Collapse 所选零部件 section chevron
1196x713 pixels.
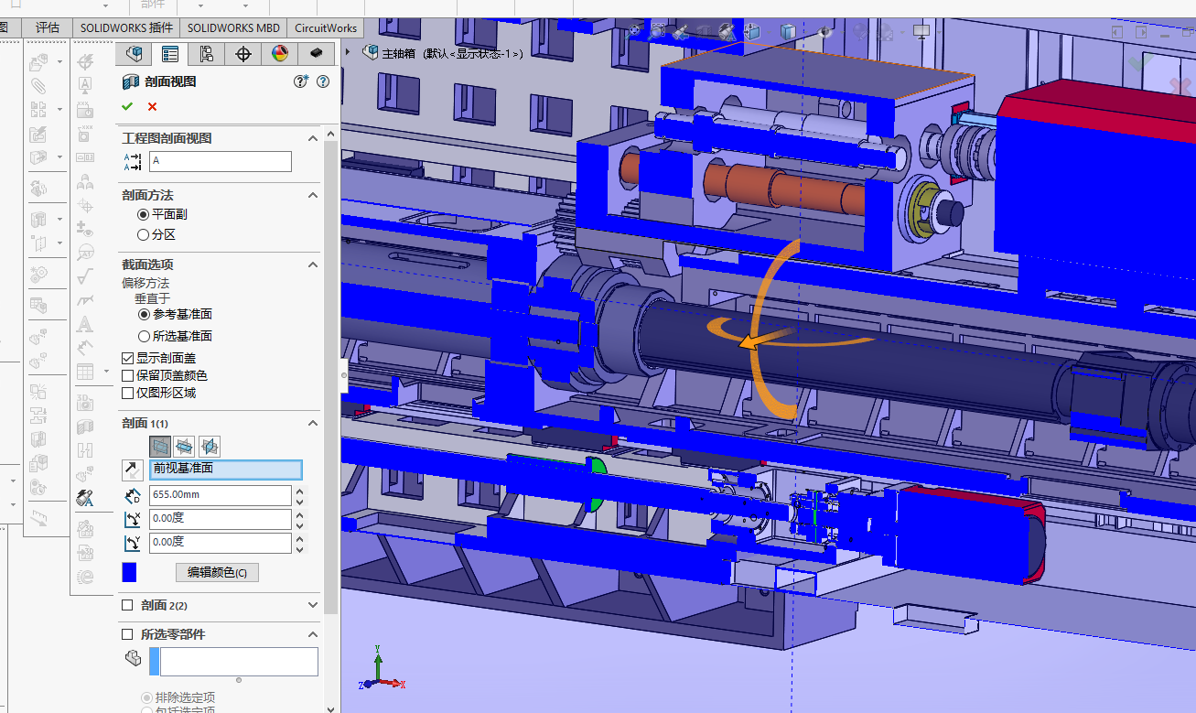coord(313,634)
